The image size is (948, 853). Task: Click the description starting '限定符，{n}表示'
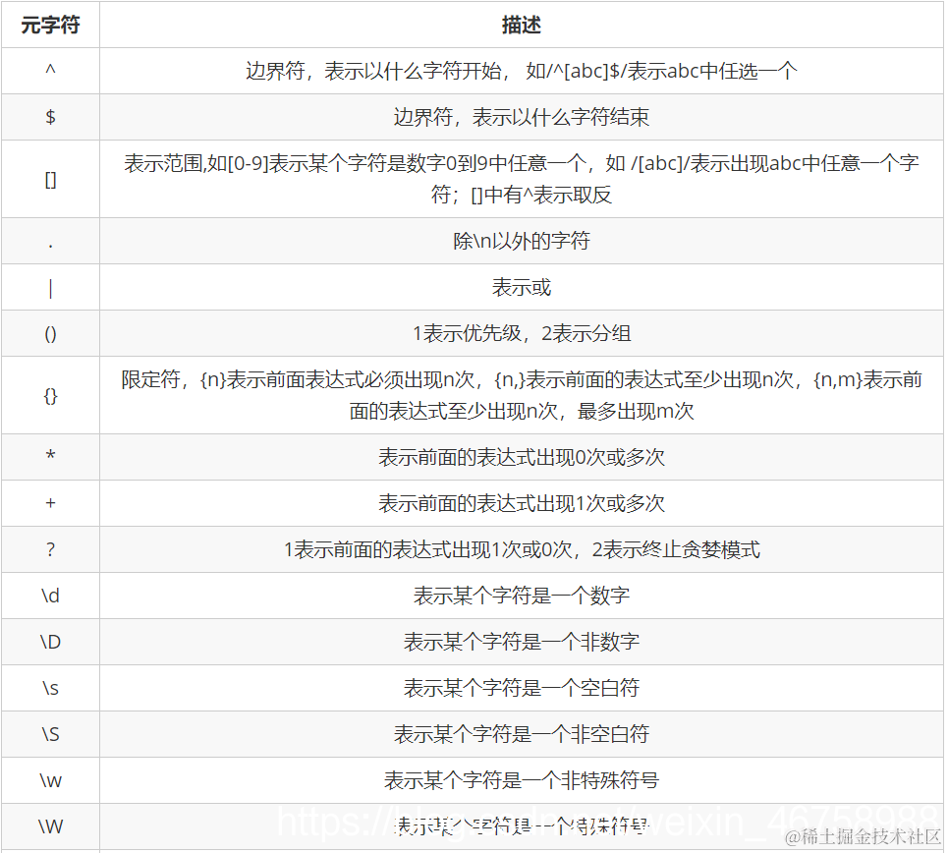pos(522,396)
